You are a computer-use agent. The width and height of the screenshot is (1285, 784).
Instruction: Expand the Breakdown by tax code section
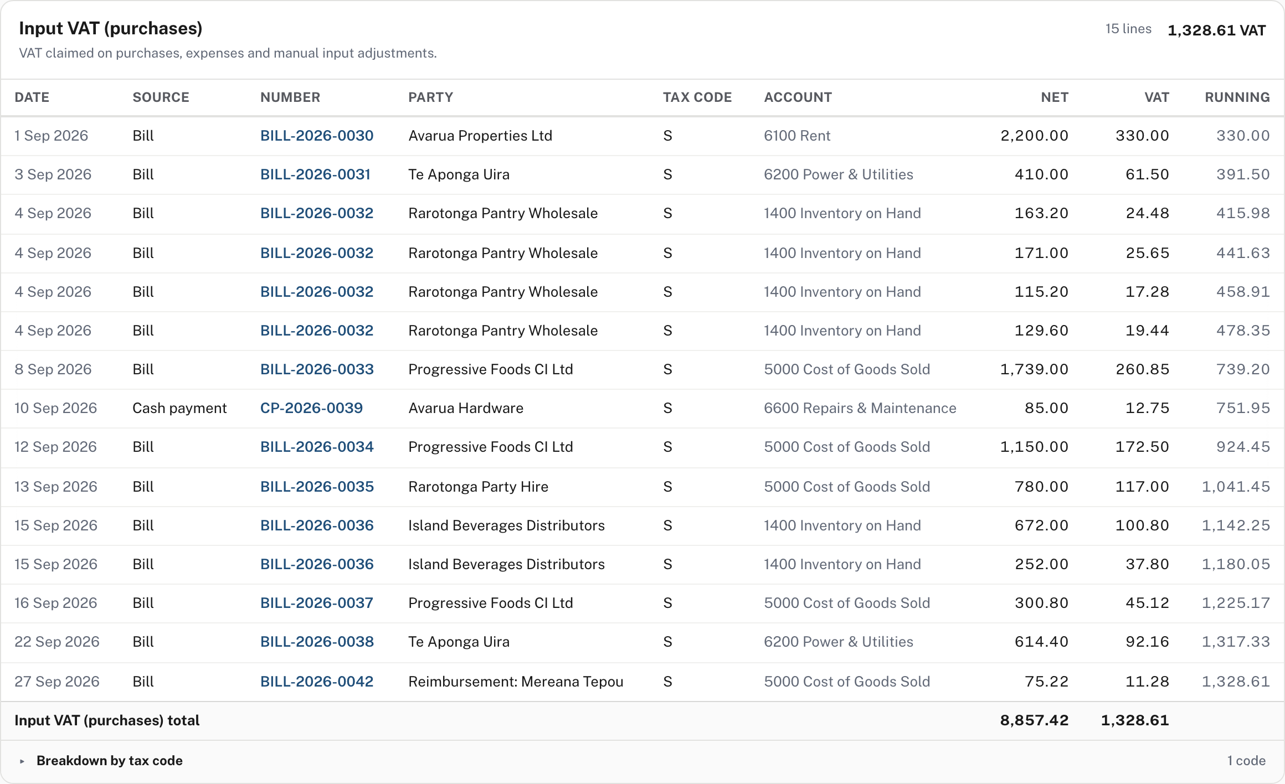(109, 761)
